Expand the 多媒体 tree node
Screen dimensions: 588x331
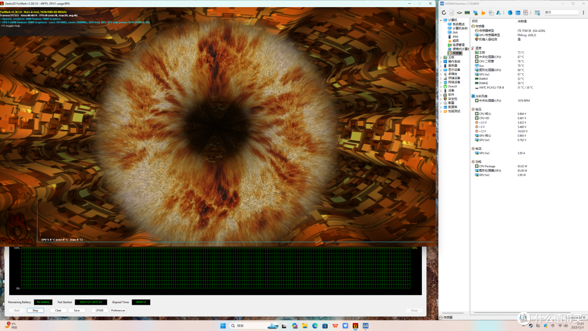[441, 74]
